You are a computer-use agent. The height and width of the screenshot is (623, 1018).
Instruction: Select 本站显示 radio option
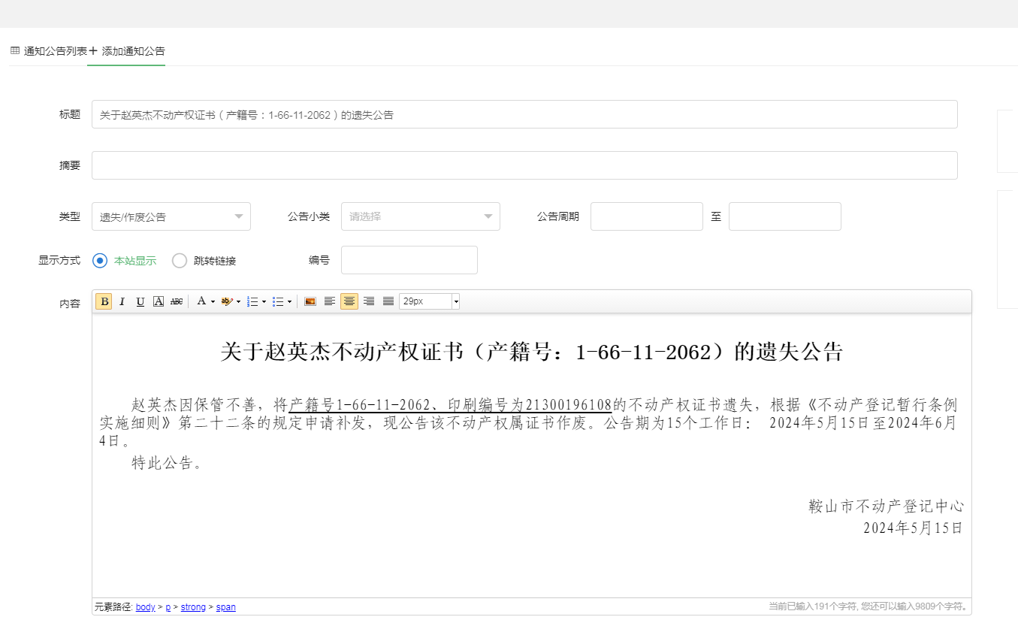[100, 261]
